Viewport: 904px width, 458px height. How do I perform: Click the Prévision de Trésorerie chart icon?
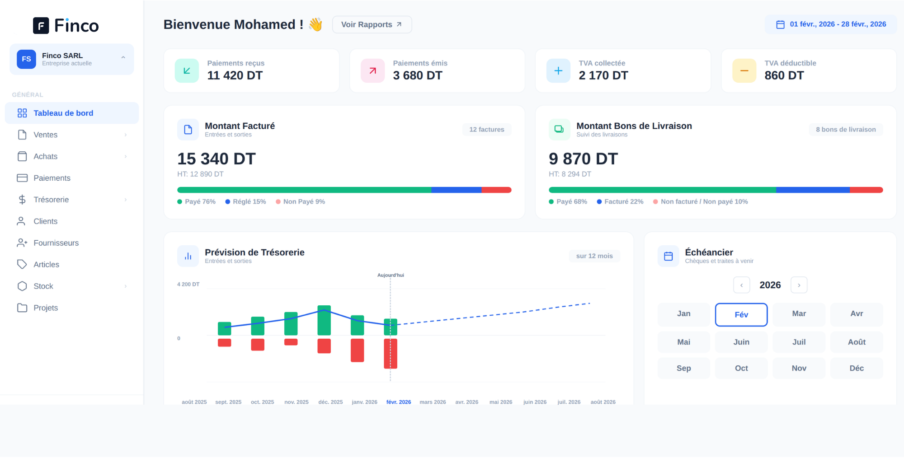coord(188,256)
